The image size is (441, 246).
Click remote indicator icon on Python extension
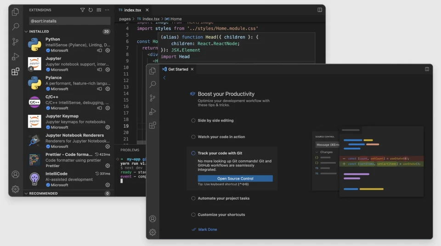(x=99, y=50)
